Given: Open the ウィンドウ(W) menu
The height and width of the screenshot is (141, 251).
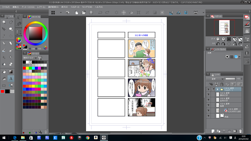Looking at the screenshot, I should tap(87, 7).
